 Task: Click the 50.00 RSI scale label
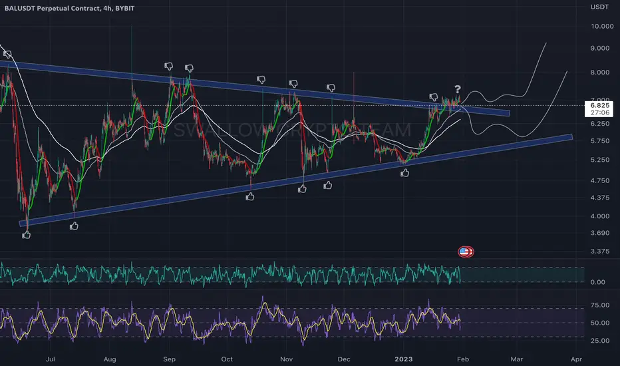pyautogui.click(x=600, y=323)
